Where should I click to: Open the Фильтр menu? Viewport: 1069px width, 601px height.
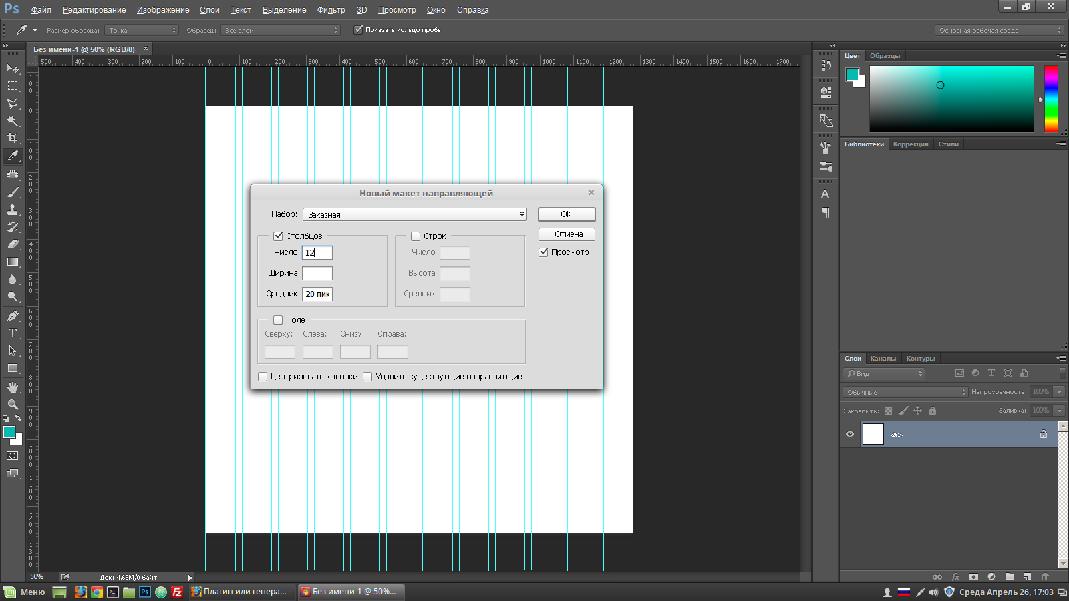[331, 10]
